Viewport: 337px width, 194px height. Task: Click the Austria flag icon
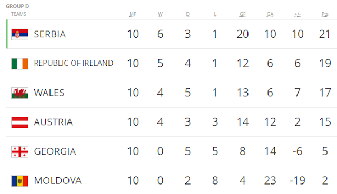19,122
